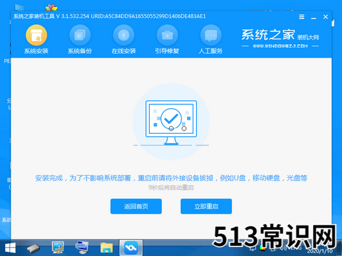Click the 2020/1/10 date in the tray

(320, 251)
